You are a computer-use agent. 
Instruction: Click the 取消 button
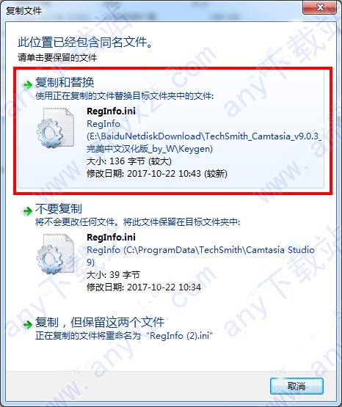point(296,386)
